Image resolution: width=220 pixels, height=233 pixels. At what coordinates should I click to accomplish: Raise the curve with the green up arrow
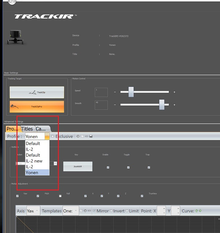(x=196, y=210)
